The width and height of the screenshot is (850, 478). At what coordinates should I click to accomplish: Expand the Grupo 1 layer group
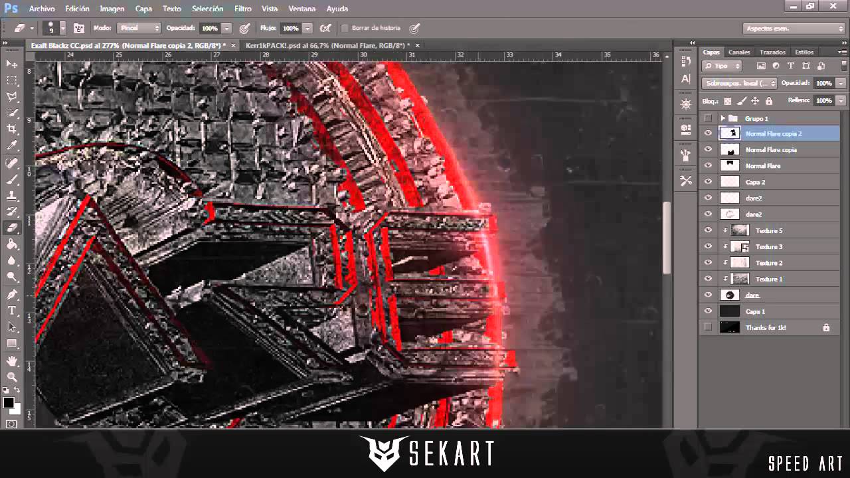tap(722, 118)
